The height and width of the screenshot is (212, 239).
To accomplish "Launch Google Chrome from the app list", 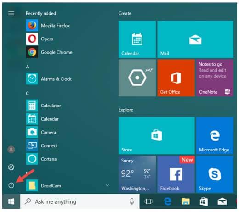I will tap(49, 52).
